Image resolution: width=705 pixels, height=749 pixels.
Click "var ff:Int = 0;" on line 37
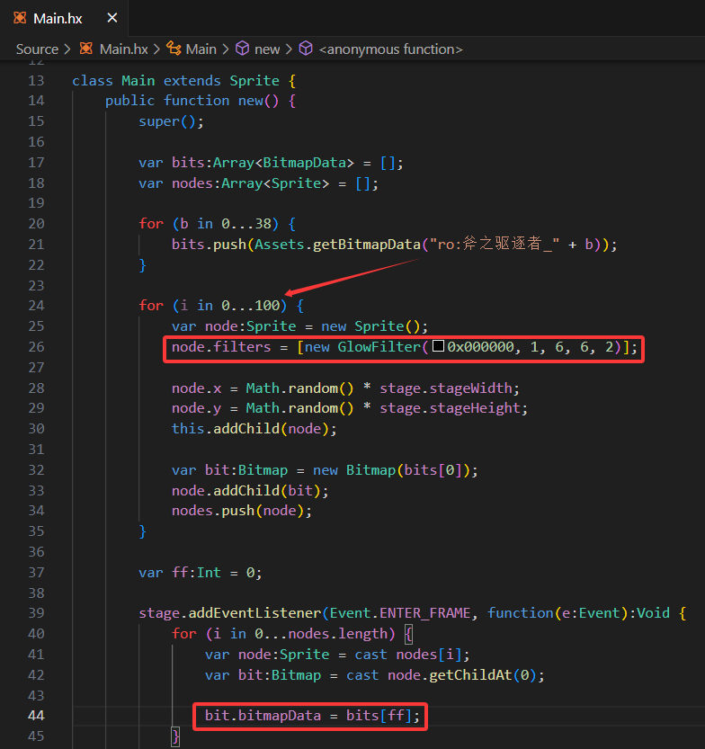(201, 573)
